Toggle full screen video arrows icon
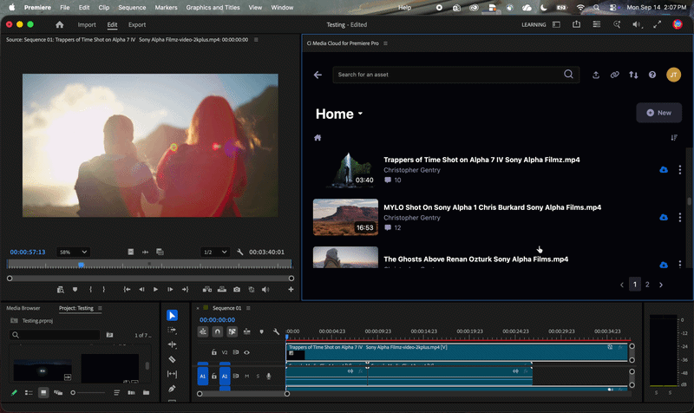Image resolution: width=694 pixels, height=413 pixels. click(658, 25)
